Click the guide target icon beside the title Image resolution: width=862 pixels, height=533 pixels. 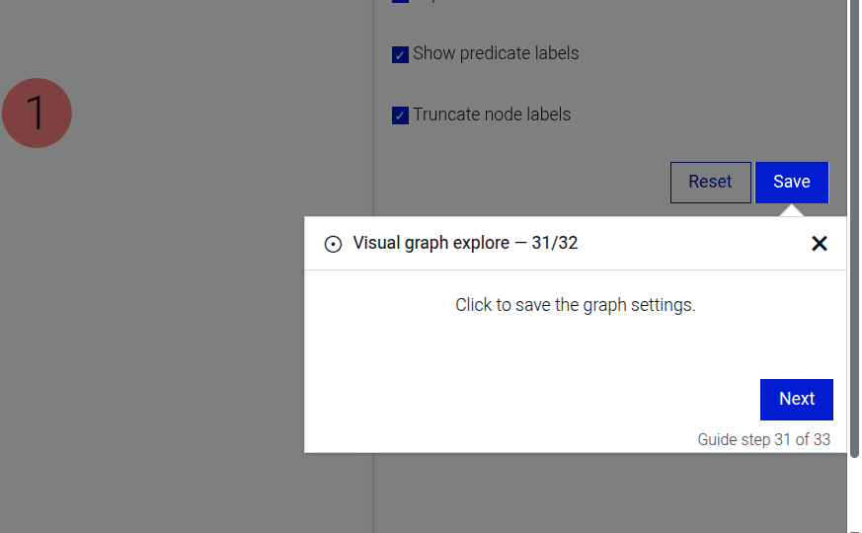334,244
